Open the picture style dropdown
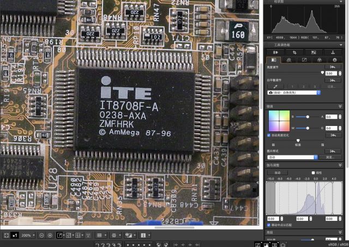This screenshot has width=349, height=247. coord(292,157)
